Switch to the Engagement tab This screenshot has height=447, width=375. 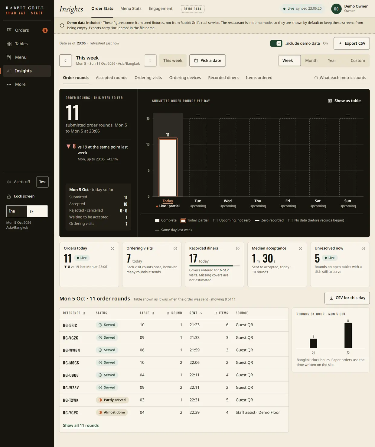click(161, 9)
